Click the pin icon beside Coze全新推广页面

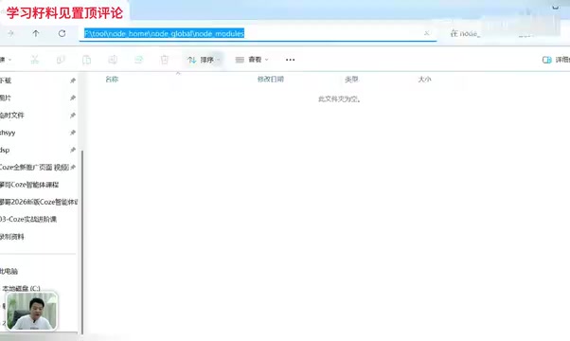(73, 168)
